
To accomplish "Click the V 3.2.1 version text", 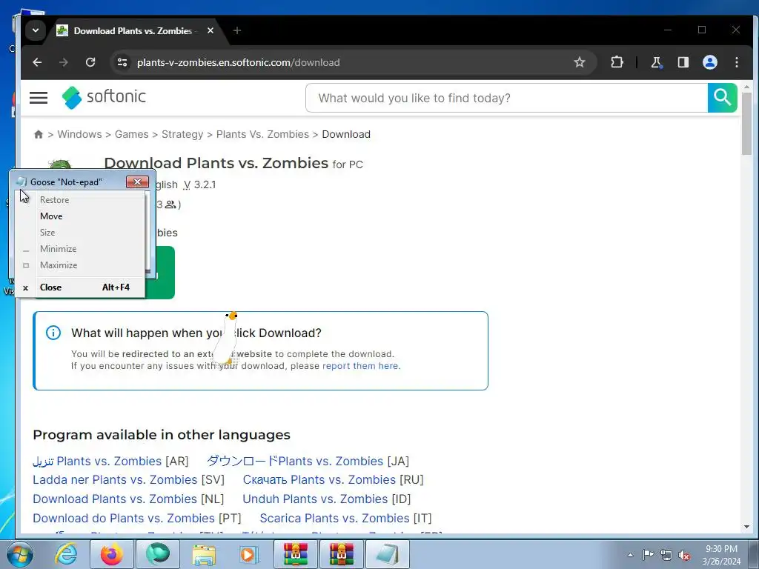I will (200, 184).
